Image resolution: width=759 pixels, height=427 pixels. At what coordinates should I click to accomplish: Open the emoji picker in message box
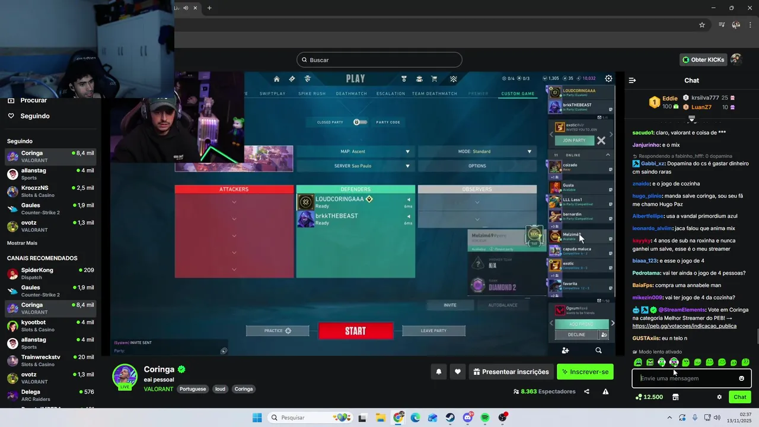(x=741, y=378)
